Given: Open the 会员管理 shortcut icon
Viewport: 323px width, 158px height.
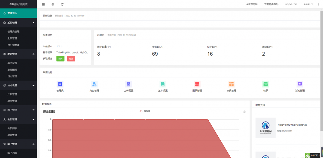Looking at the screenshot, I should tap(231, 84).
